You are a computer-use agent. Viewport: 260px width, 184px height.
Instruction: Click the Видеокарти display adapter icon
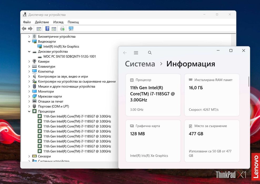[x=34, y=41]
